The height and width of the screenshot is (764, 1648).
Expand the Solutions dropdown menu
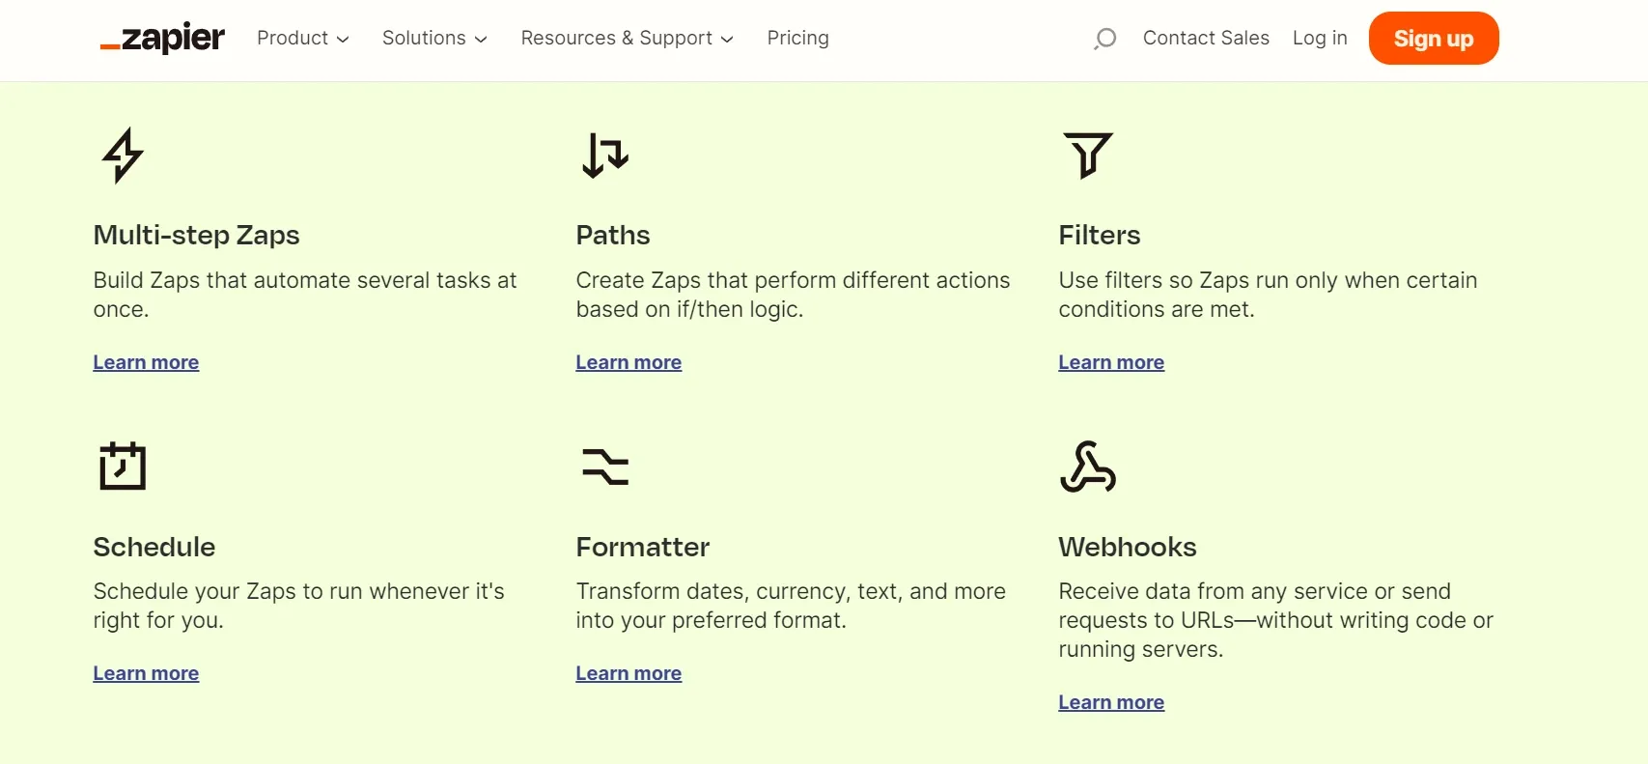434,38
